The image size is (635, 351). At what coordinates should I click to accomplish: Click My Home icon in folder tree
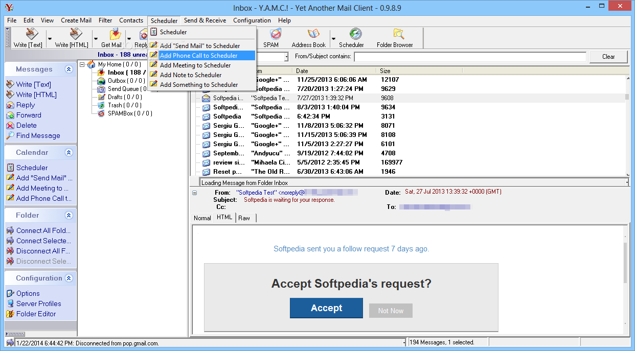[92, 64]
